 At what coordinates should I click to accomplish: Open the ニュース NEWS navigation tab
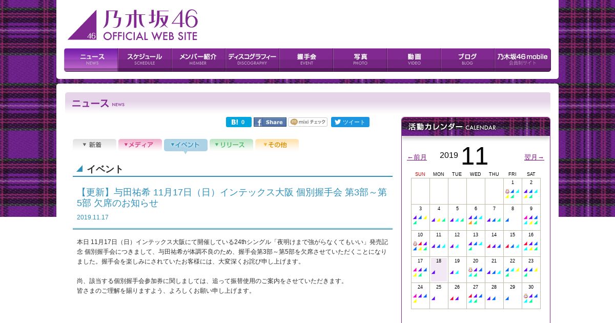[x=91, y=60]
